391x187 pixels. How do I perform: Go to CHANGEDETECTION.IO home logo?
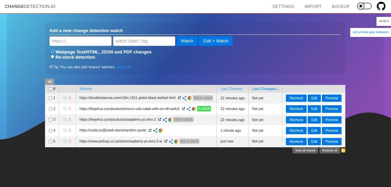30,7
